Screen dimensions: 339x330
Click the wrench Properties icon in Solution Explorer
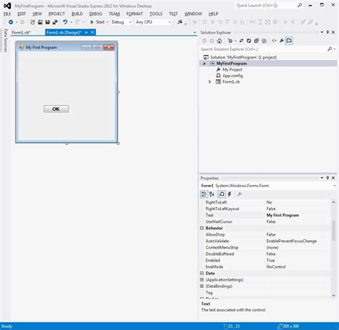tap(282, 41)
